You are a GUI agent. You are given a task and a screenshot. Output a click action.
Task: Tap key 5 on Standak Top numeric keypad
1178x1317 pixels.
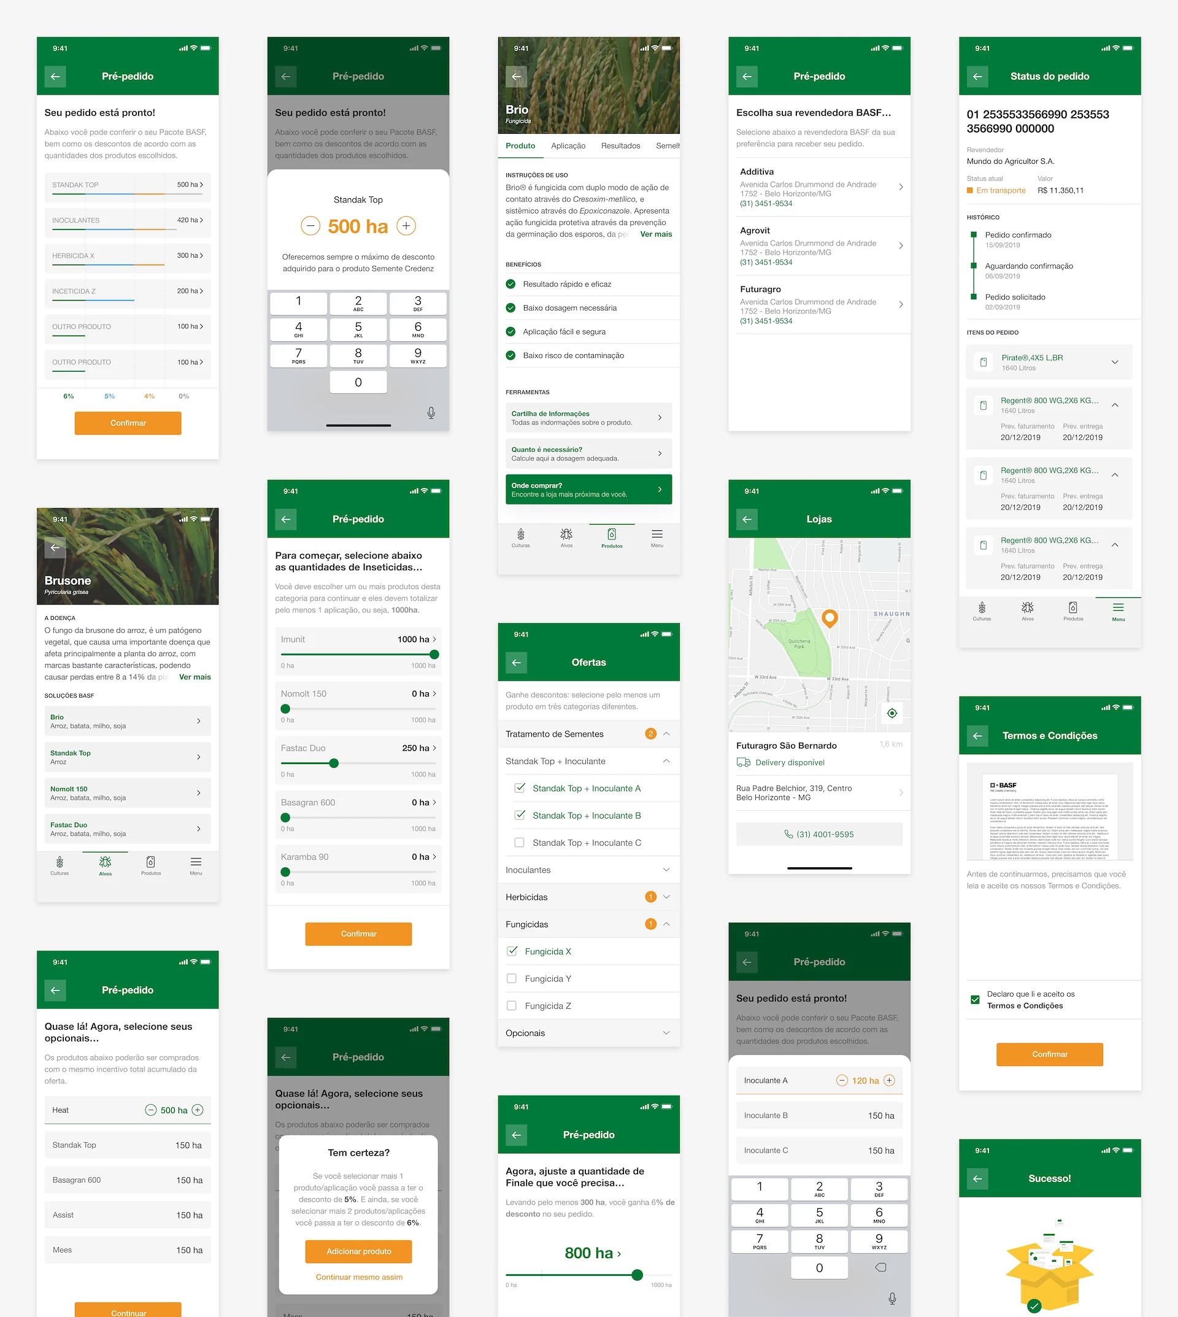tap(358, 330)
